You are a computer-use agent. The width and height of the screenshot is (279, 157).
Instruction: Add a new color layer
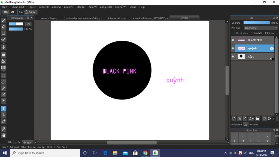(x=234, y=119)
